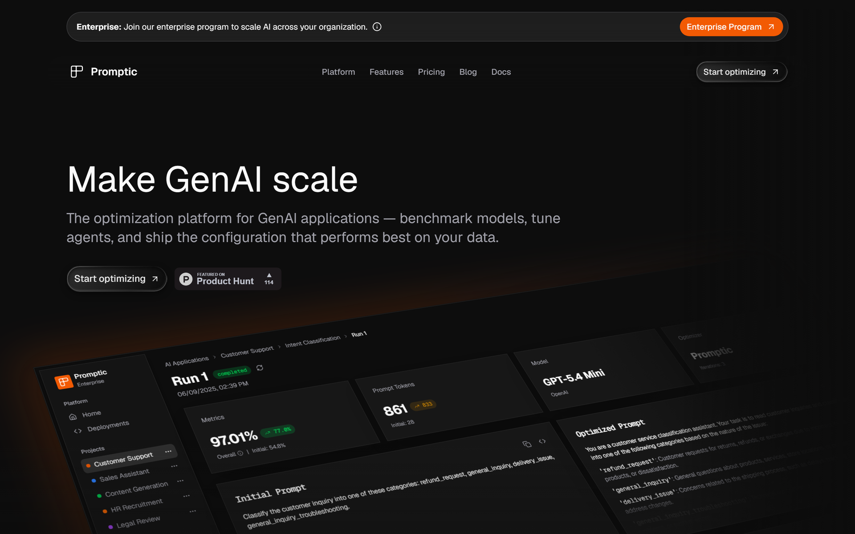Image resolution: width=855 pixels, height=534 pixels.
Task: Open the Platform nav item
Action: pos(338,72)
